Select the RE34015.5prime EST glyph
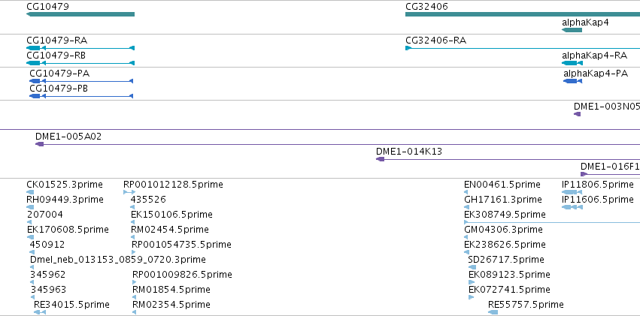The width and height of the screenshot is (640, 316). coord(40,312)
